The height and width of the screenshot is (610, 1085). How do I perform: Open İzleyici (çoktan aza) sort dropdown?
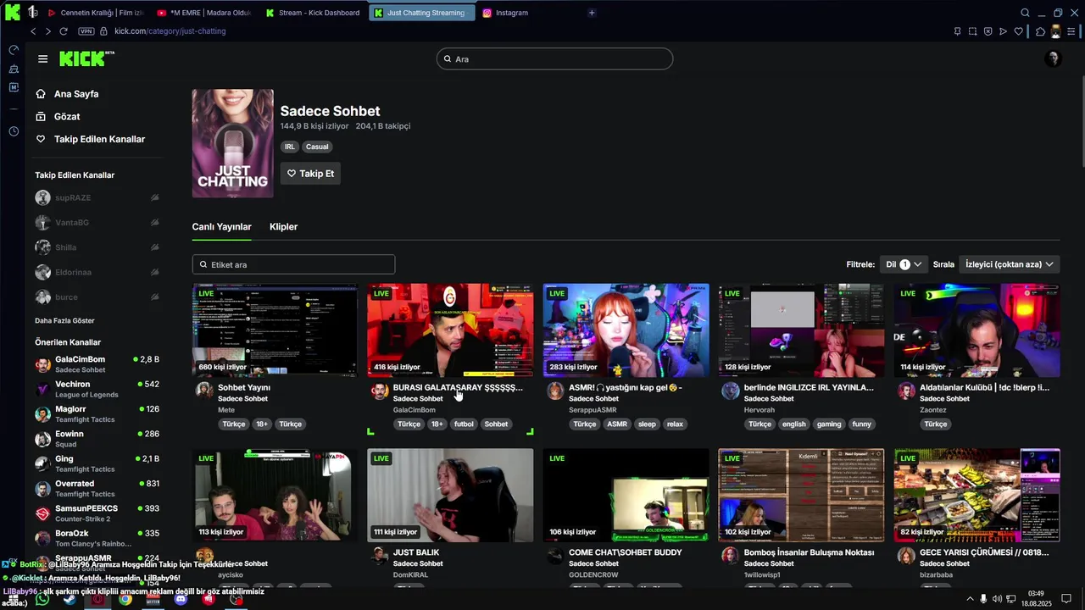[1009, 264]
